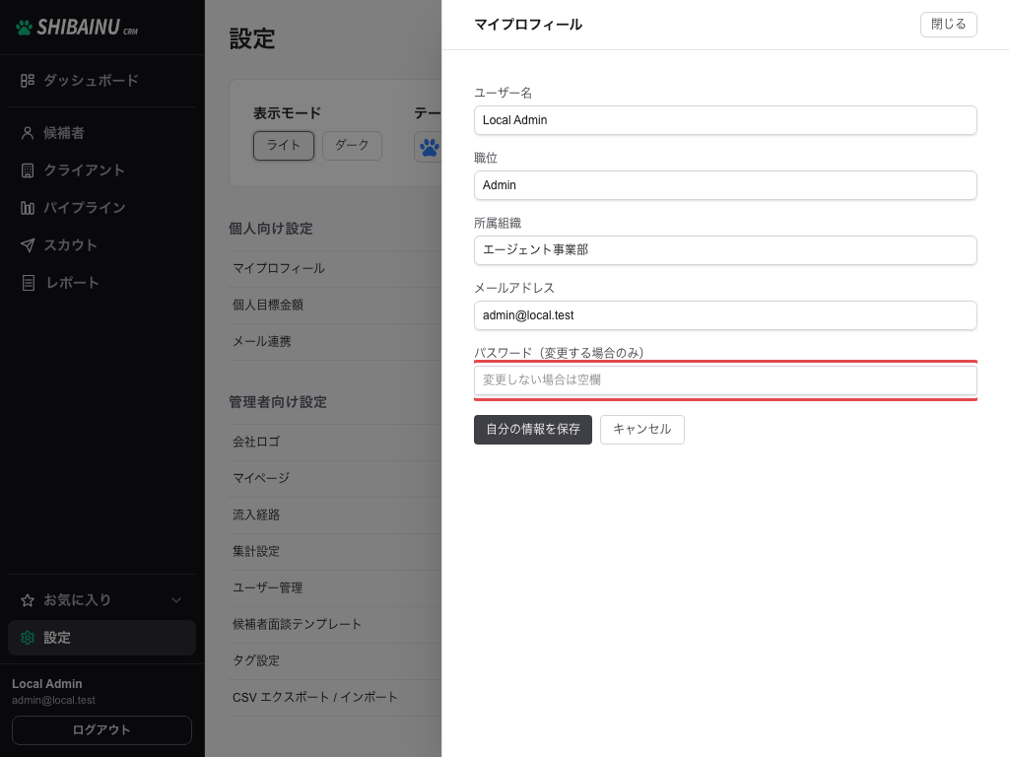Focus the ユーザー名 input field

(x=725, y=120)
